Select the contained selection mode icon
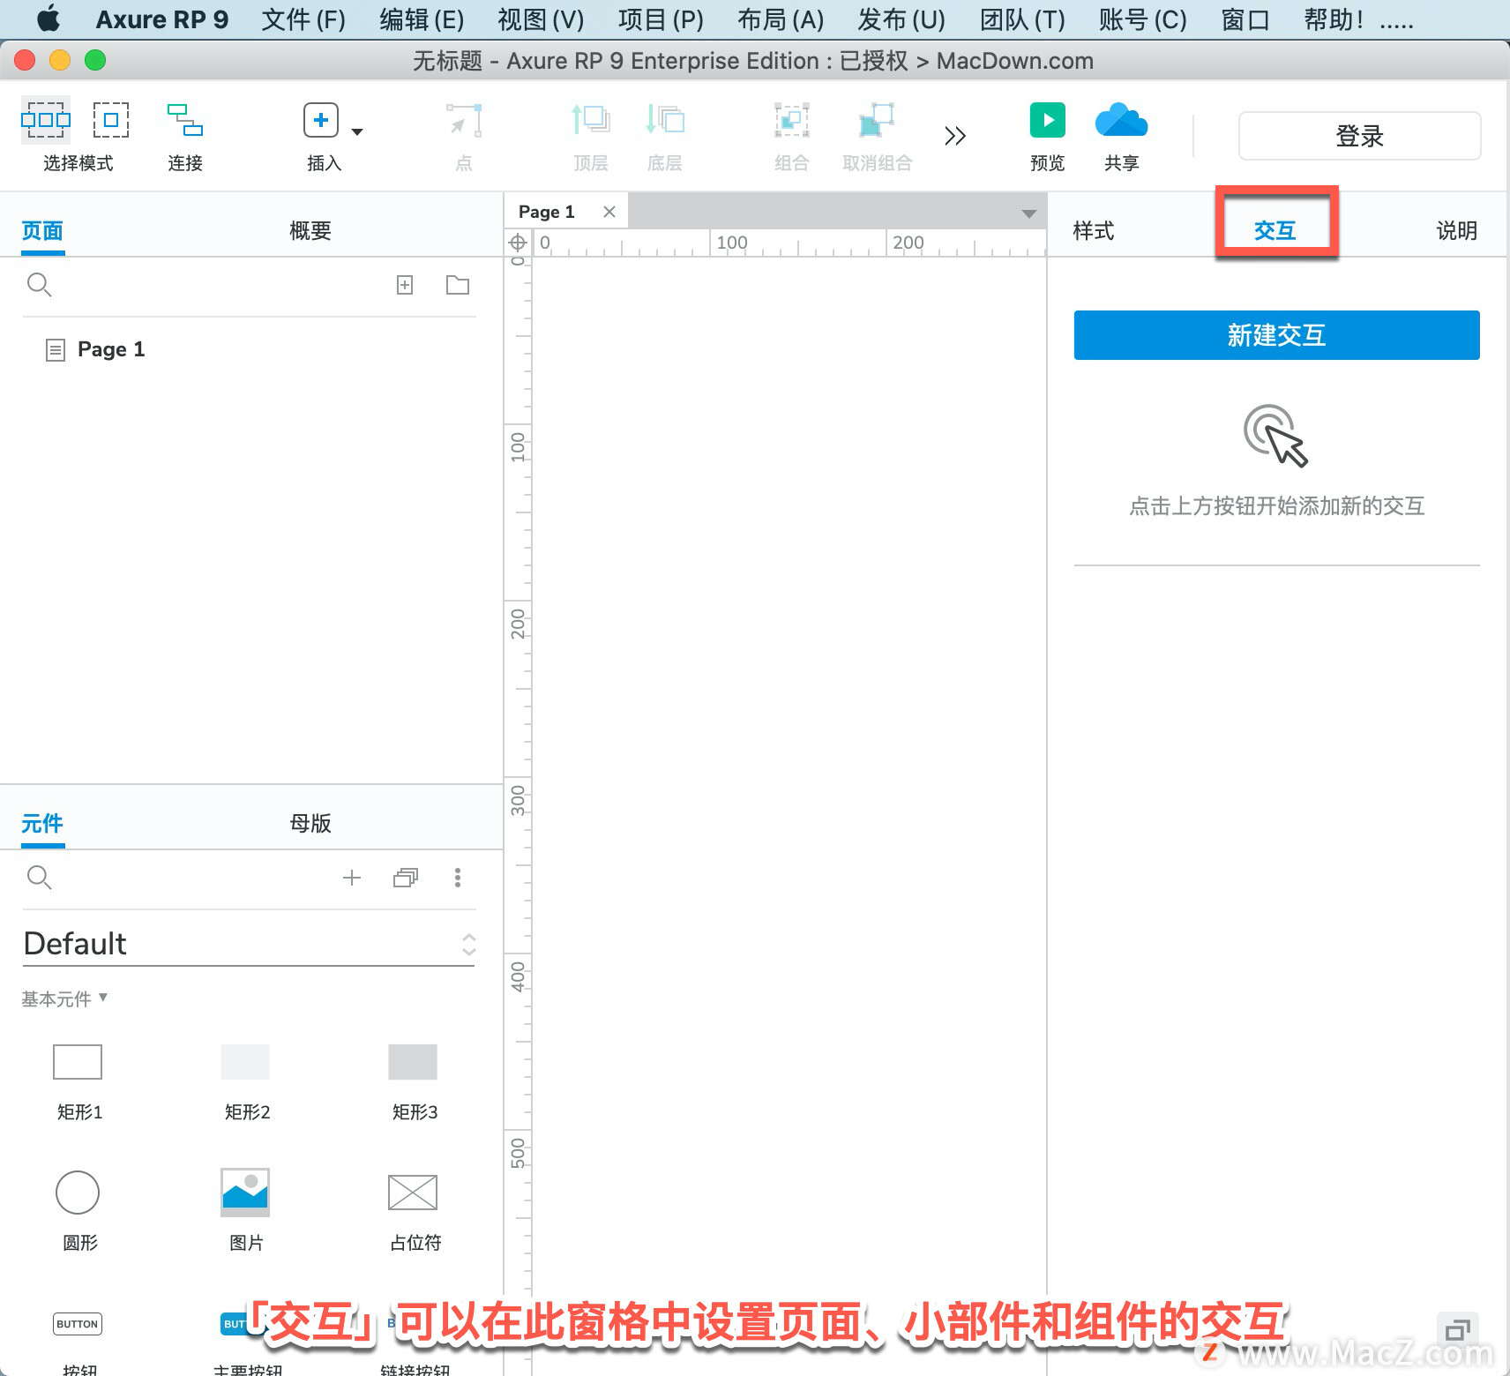Image resolution: width=1510 pixels, height=1376 pixels. (111, 120)
